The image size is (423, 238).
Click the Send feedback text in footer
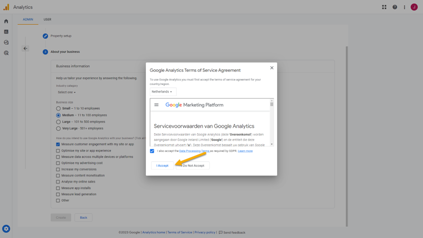point(234,232)
